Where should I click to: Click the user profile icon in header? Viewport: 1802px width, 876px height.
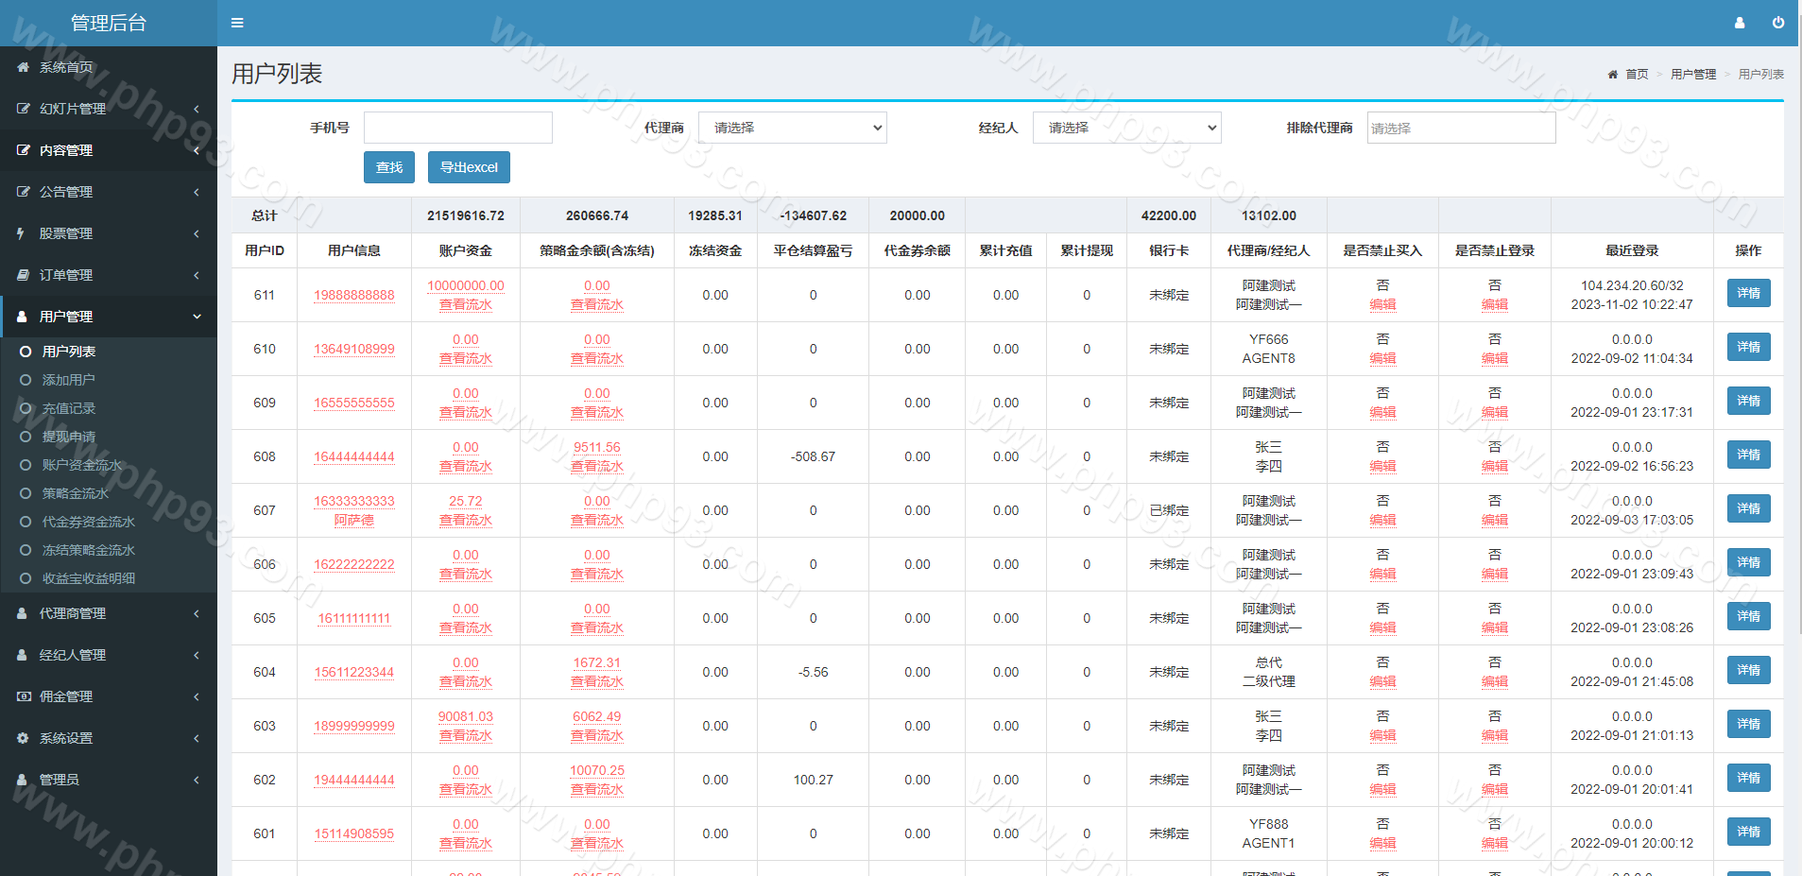coord(1739,23)
